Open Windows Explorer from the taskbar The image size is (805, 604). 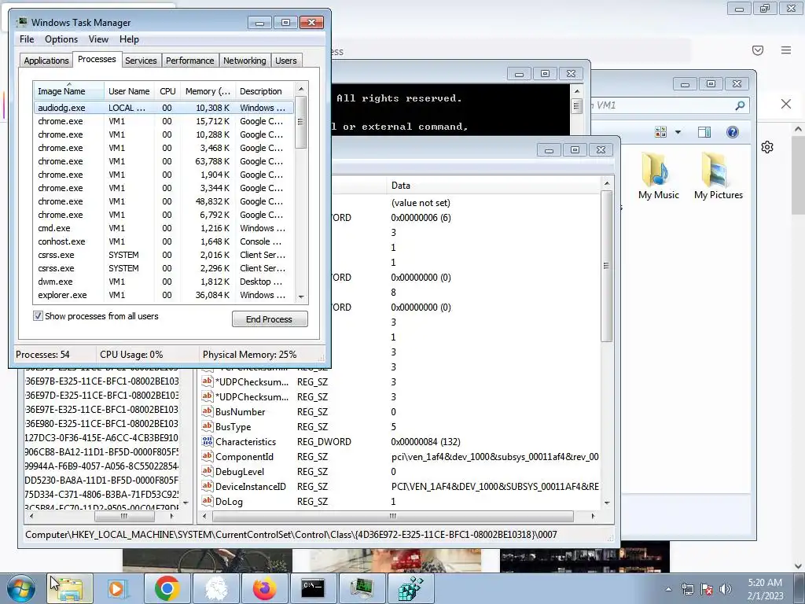pyautogui.click(x=70, y=588)
